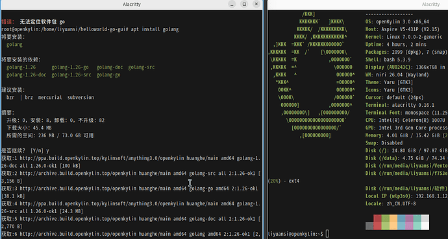Click the 'Packages: 2099 (dpkg)' line
The image size is (448, 239).
[406, 52]
